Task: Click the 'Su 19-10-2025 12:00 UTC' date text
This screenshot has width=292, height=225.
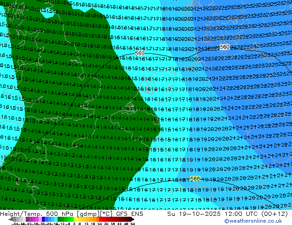Action: (213, 214)
